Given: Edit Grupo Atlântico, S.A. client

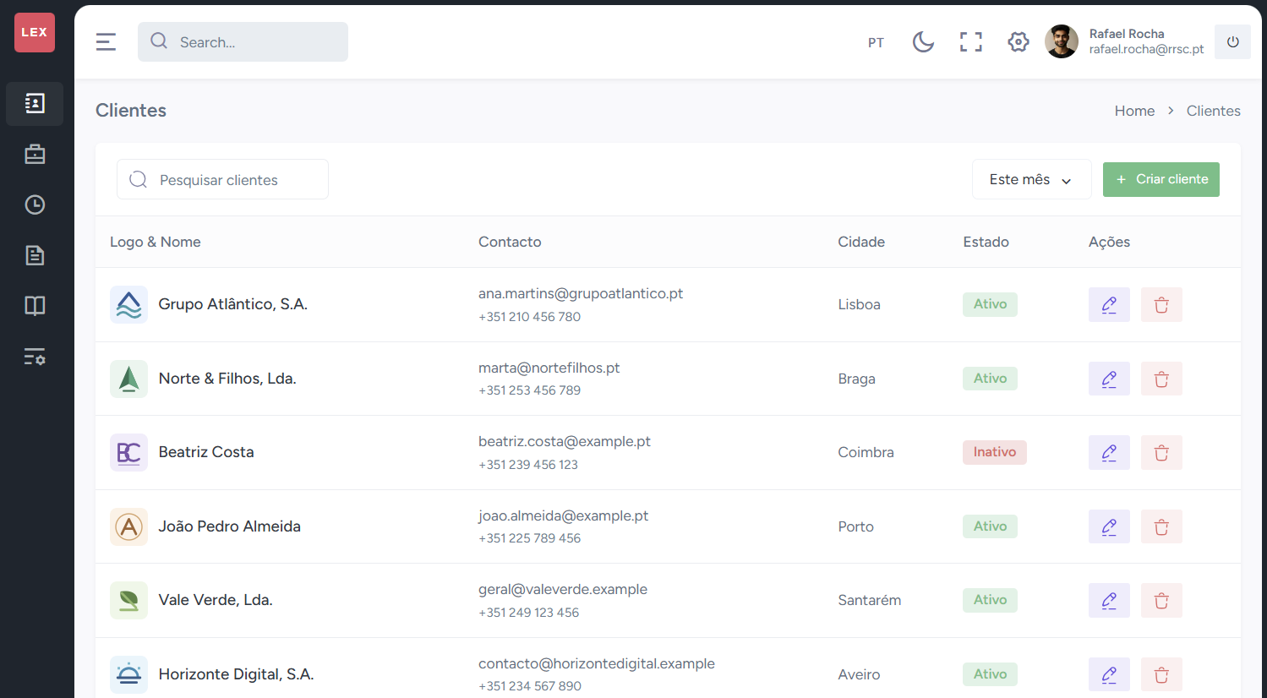Looking at the screenshot, I should (1109, 304).
